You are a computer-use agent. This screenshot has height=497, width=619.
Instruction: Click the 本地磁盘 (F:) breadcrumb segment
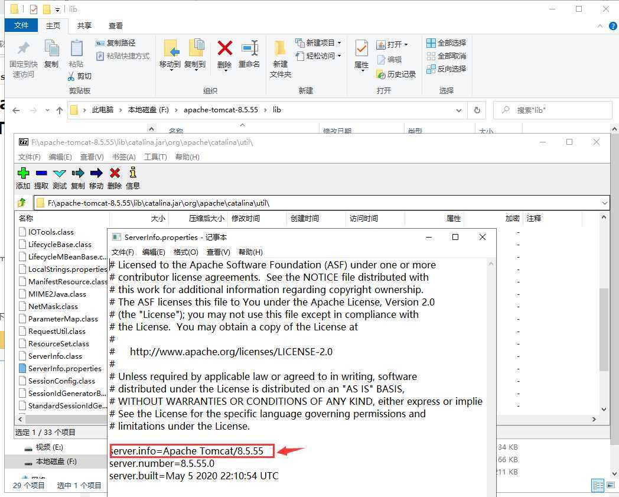[x=148, y=110]
